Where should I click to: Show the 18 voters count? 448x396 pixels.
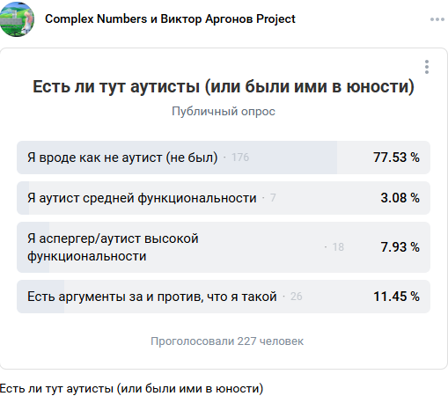(338, 247)
